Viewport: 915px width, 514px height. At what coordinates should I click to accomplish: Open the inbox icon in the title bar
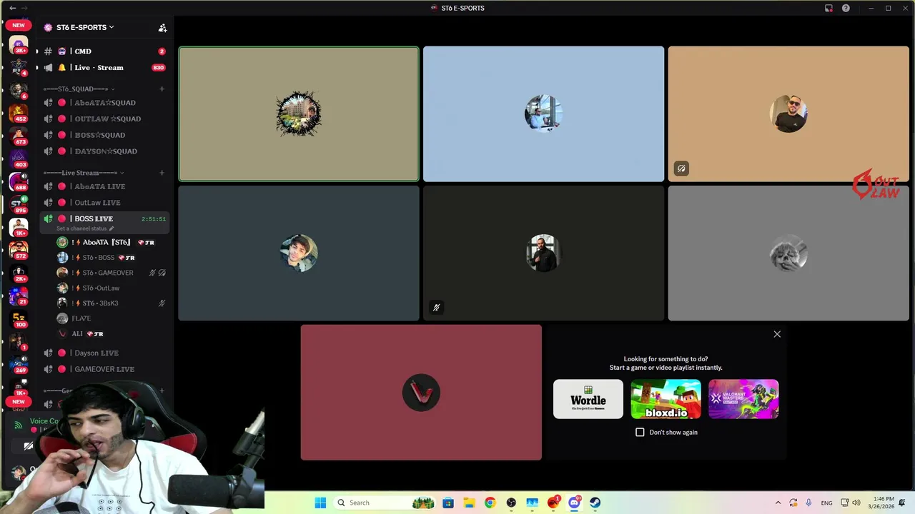[829, 8]
